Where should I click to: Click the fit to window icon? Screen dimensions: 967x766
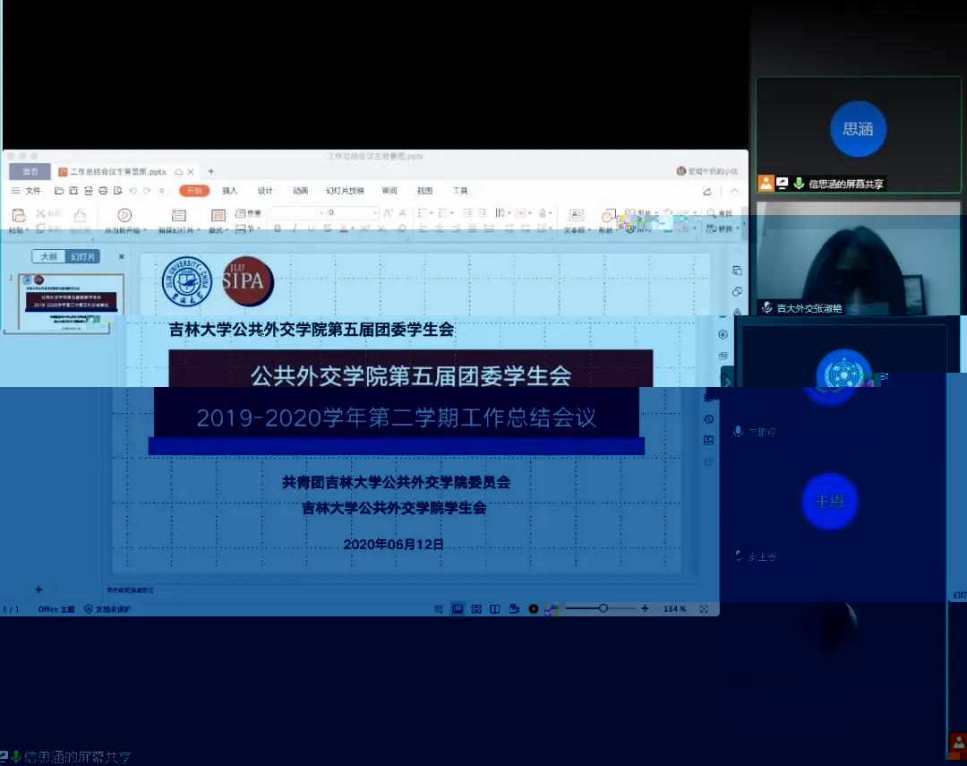click(x=704, y=609)
